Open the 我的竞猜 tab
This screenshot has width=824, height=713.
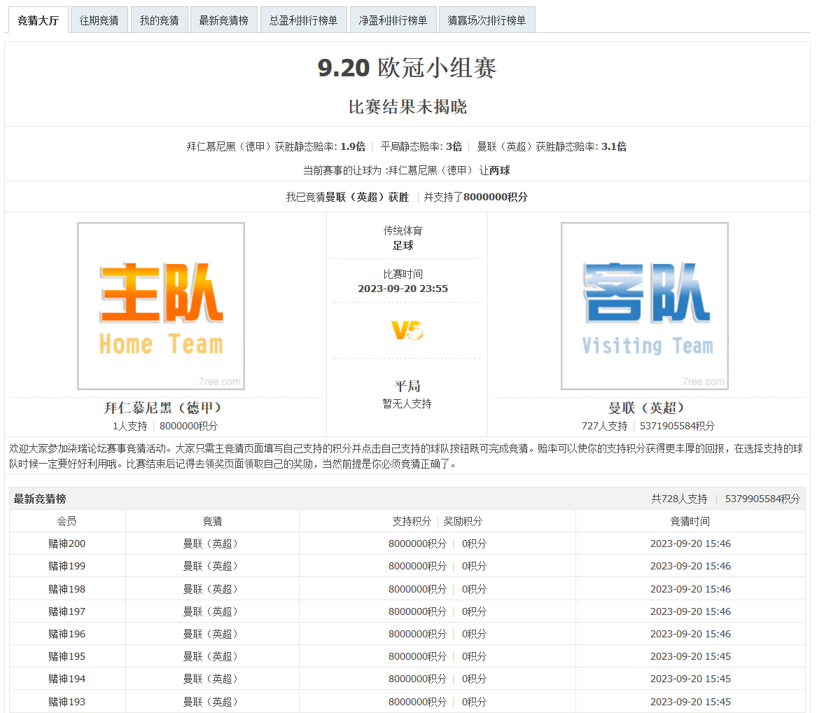(x=160, y=19)
